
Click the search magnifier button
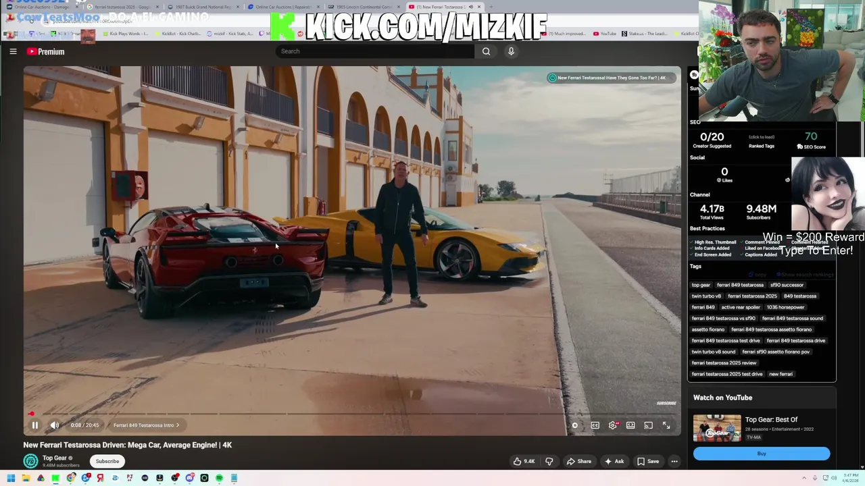point(486,51)
